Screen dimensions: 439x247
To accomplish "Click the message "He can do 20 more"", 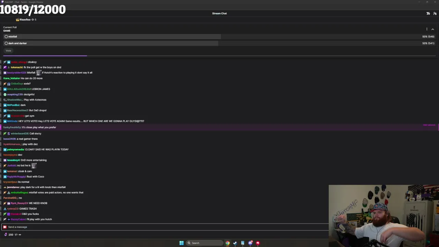I will click(x=32, y=78).
